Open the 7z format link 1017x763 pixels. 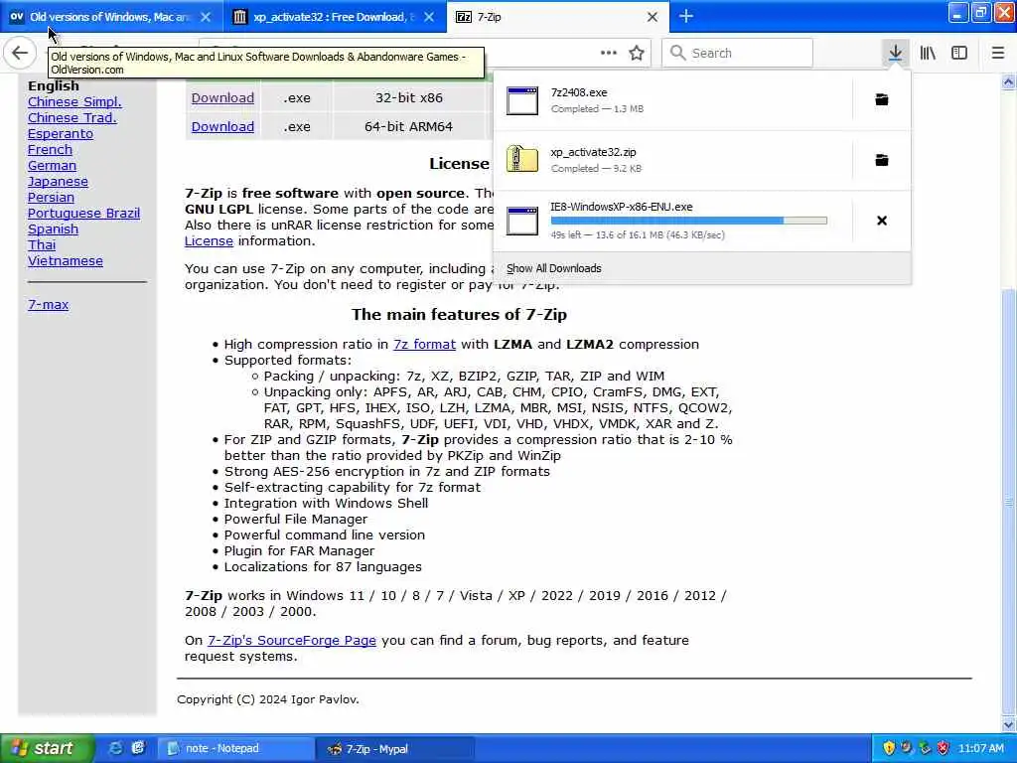(424, 344)
